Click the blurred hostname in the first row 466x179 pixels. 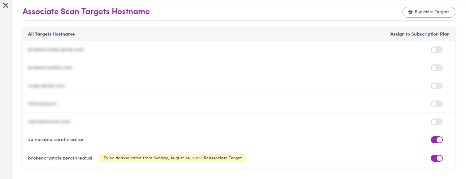(x=56, y=49)
